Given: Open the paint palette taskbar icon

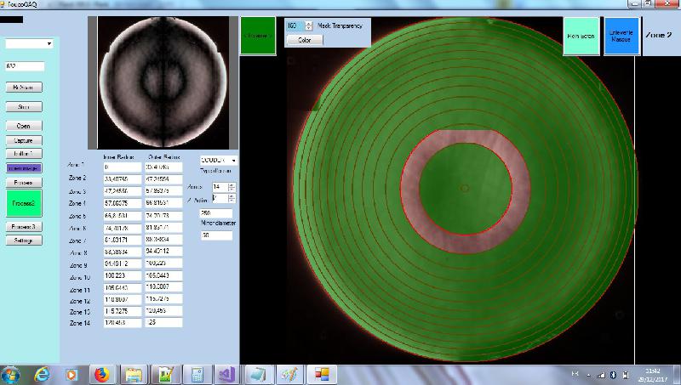Looking at the screenshot, I should [x=289, y=375].
